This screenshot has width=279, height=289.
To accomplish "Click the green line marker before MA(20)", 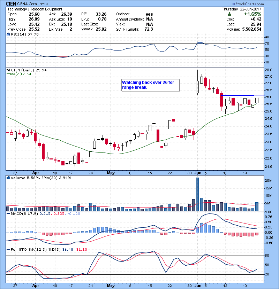I will click(8, 74).
